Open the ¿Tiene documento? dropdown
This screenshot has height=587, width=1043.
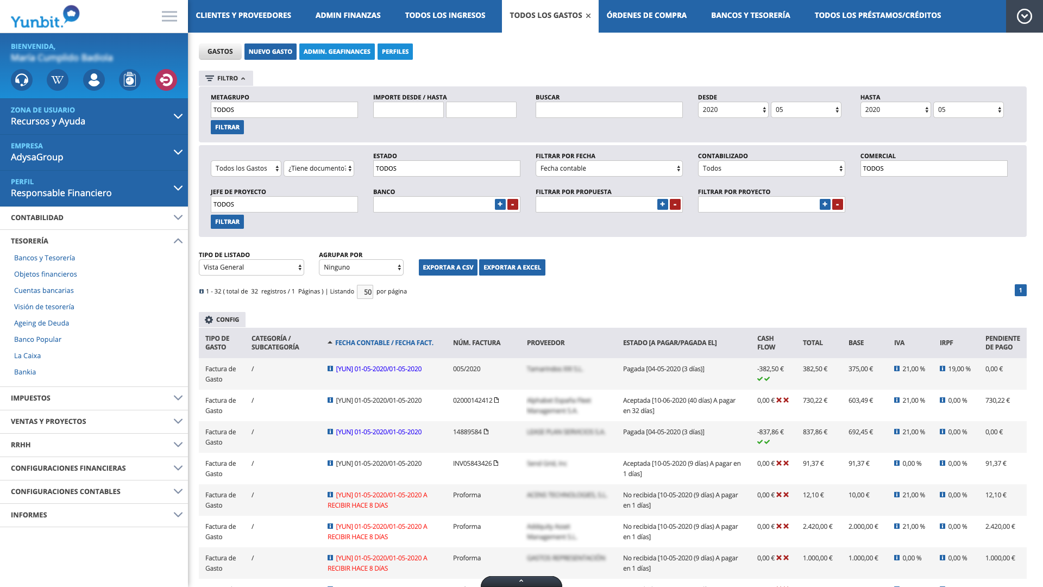click(319, 168)
